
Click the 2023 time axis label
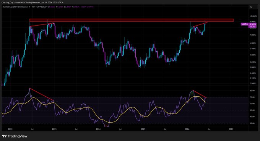click(54, 129)
